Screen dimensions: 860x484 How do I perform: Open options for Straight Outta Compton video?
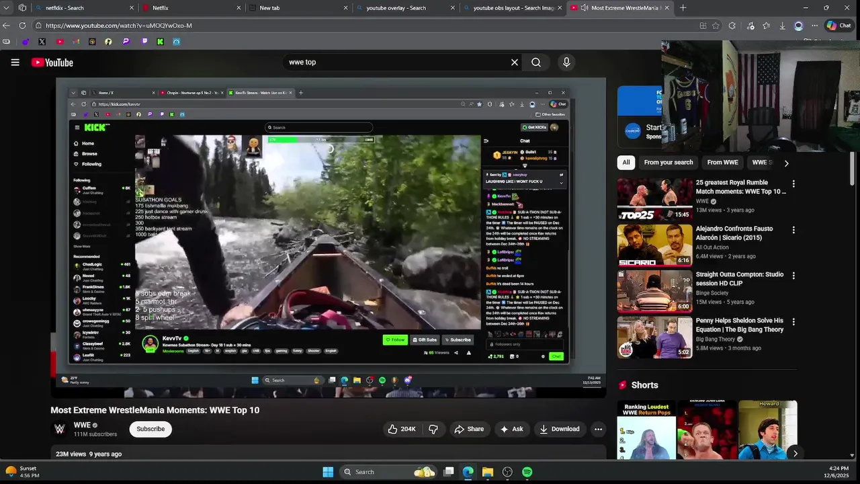(793, 276)
